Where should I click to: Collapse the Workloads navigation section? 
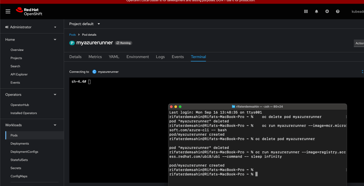click(x=31, y=125)
